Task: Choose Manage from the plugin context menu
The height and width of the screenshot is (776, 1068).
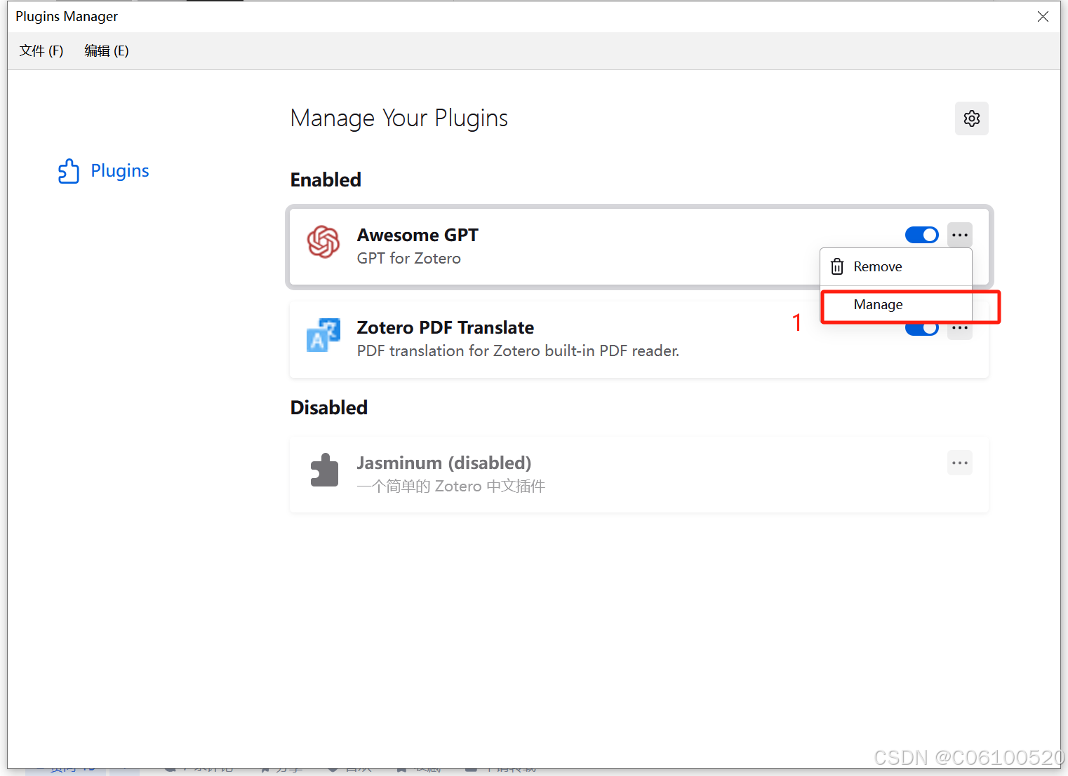Action: [x=896, y=305]
